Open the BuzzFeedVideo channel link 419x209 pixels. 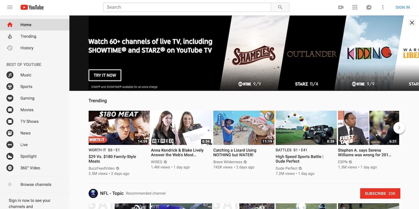(102, 168)
